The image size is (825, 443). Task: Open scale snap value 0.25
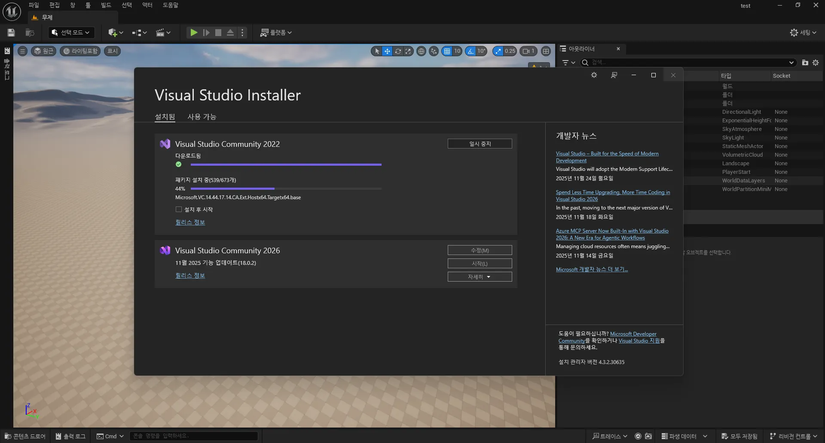[510, 51]
